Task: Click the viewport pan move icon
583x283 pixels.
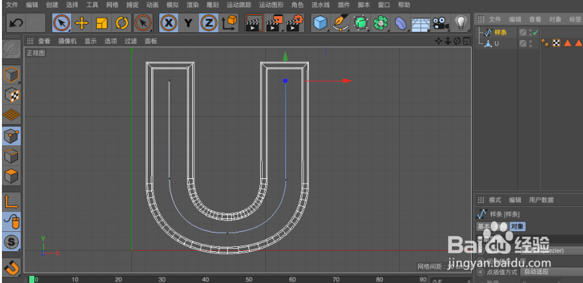Action: pos(439,41)
